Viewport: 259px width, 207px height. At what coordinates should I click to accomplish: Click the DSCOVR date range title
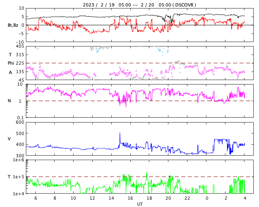[140, 5]
